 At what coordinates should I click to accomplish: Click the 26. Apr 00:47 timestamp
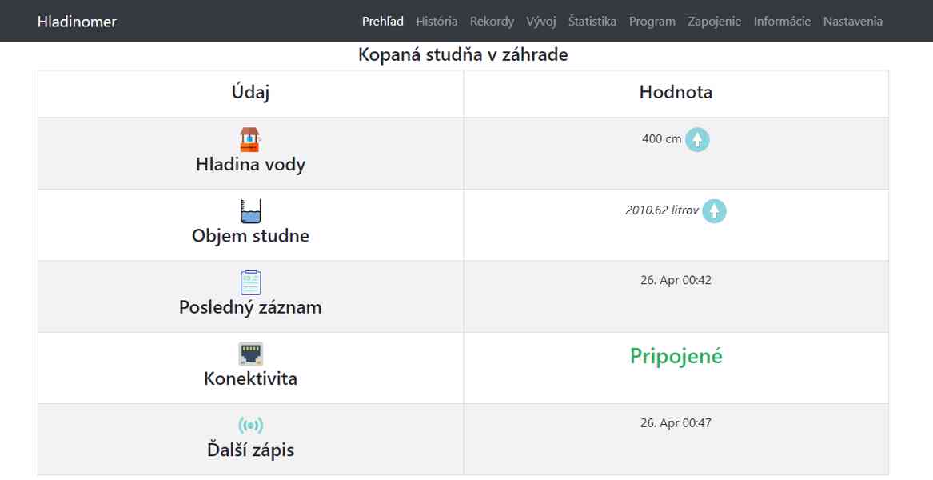pos(676,422)
